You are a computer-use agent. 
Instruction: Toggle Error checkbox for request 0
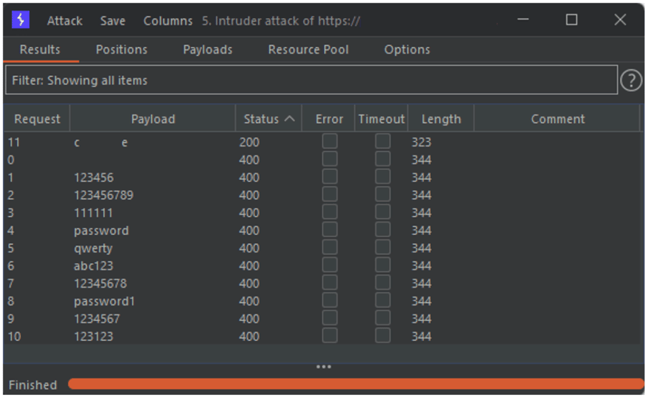pos(330,159)
